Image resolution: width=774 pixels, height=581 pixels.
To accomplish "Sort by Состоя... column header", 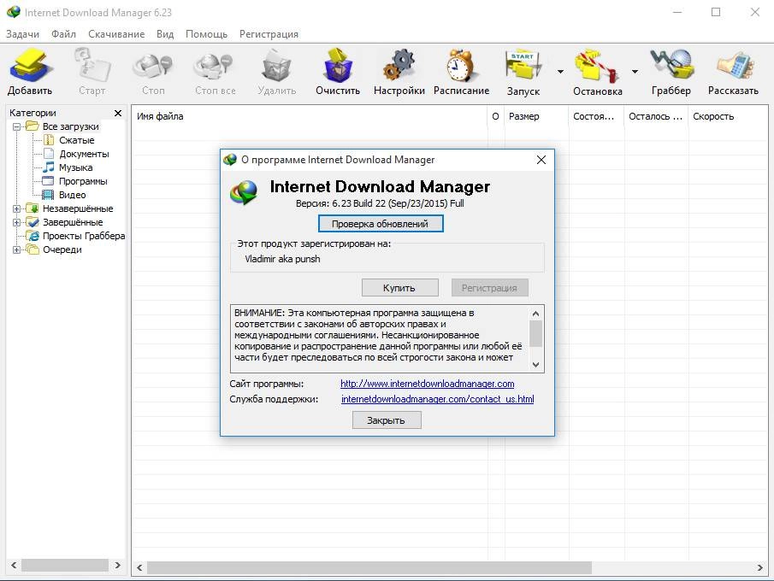I will (x=596, y=116).
